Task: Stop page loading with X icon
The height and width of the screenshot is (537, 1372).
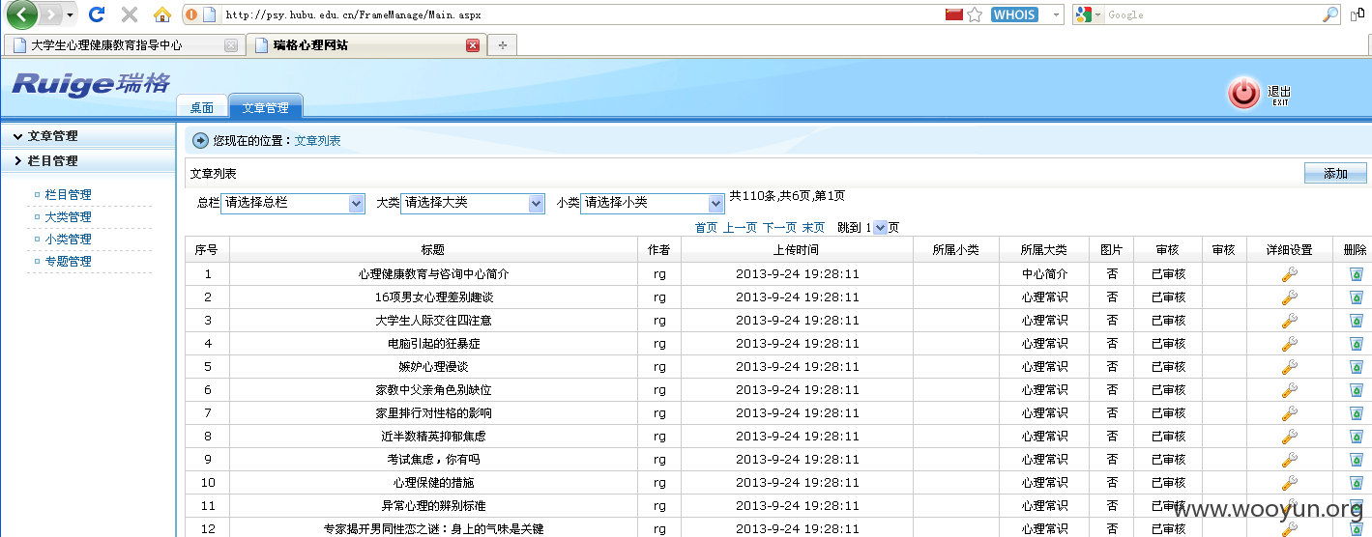Action: click(129, 14)
